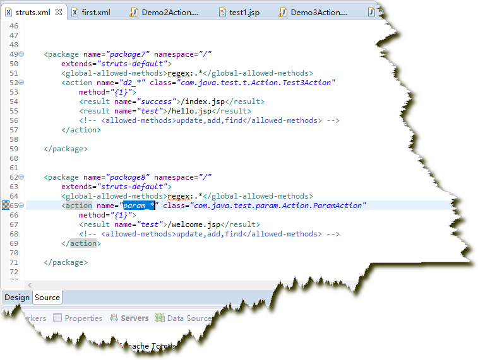Click the horizontal scrollbar left arrow
478x360 pixels.
pyautogui.click(x=30, y=285)
